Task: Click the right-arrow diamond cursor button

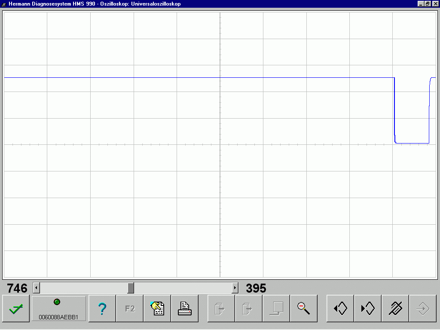Action: click(x=368, y=309)
